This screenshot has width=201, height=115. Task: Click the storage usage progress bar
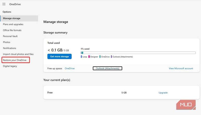pyautogui.click(x=138, y=53)
